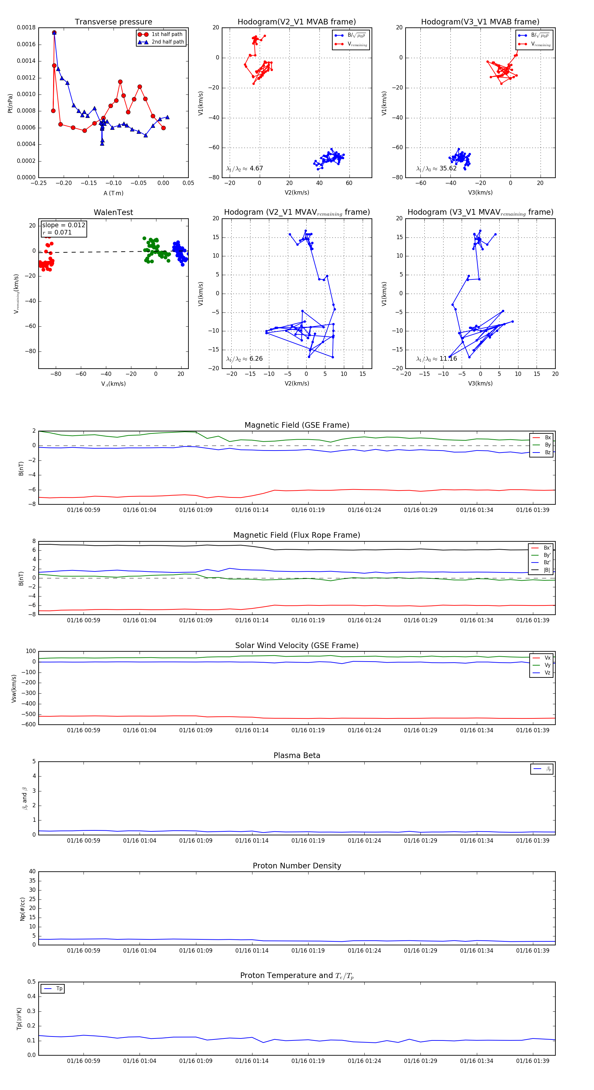Click 'Magnetic Field (Flux Rope Frame)' title
Screen dimensions: 594x1090
pyautogui.click(x=297, y=535)
